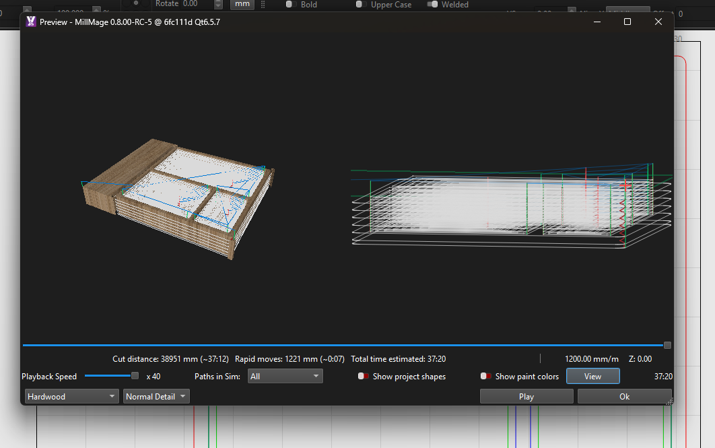715x448 pixels.
Task: Toggle the Bold switch
Action: (x=291, y=4)
